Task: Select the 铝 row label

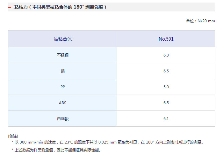Action: [x=63, y=71]
